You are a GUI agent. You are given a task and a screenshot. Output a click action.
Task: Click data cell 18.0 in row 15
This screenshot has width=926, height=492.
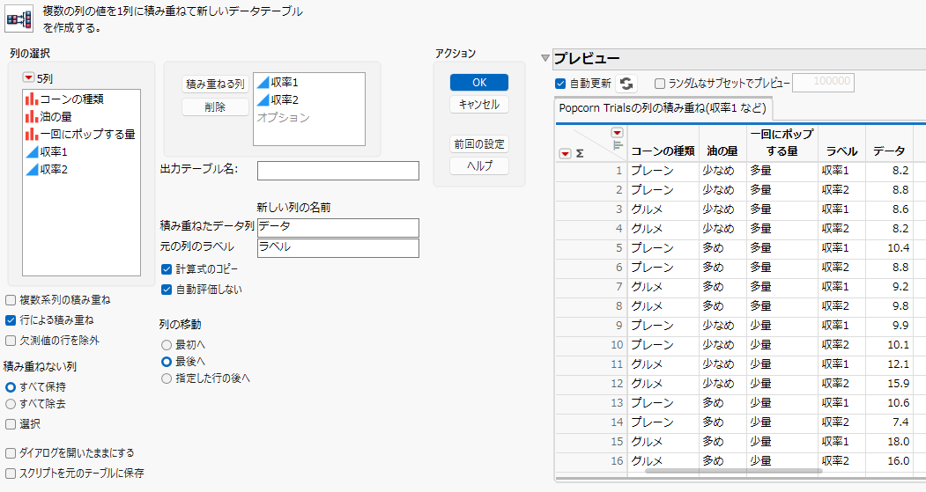pos(889,442)
